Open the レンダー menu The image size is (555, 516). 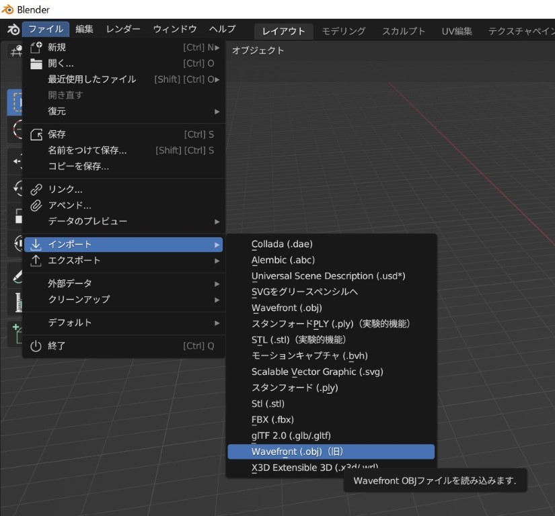click(x=123, y=30)
